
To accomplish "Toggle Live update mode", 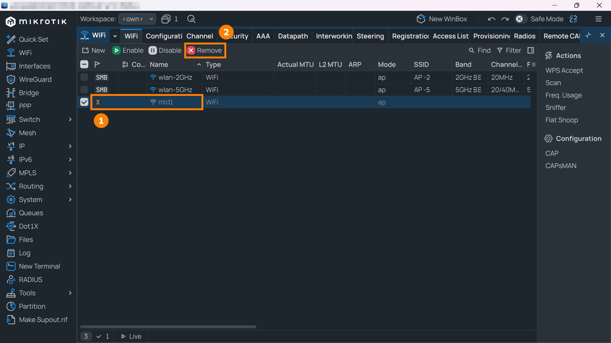I will [x=131, y=336].
